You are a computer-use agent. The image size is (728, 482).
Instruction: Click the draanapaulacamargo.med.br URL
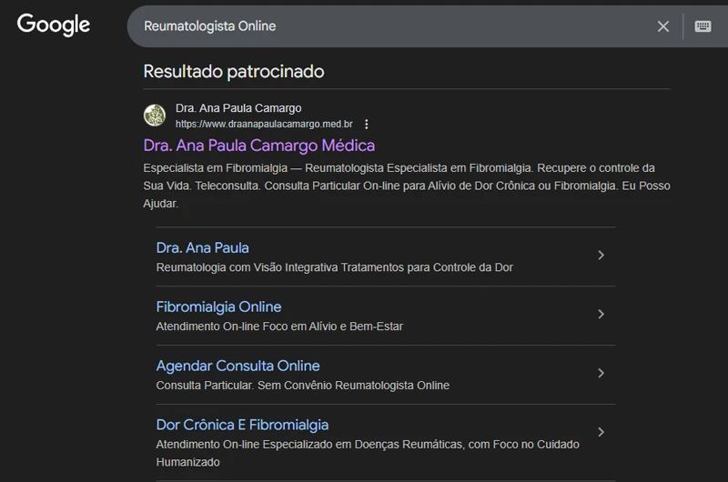pos(264,125)
